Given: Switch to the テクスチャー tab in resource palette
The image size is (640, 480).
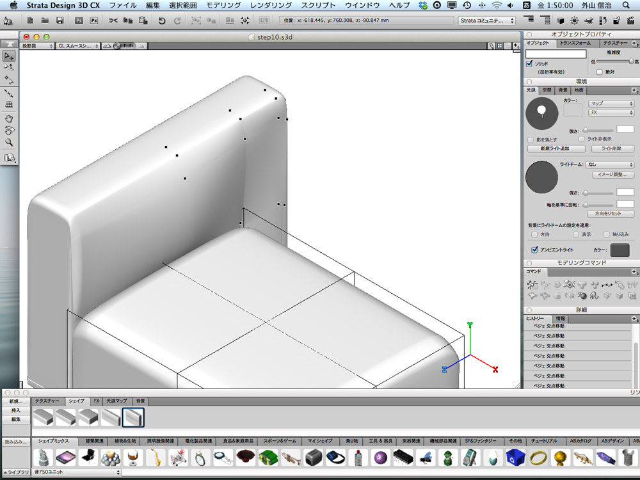Looking at the screenshot, I should click(x=47, y=401).
